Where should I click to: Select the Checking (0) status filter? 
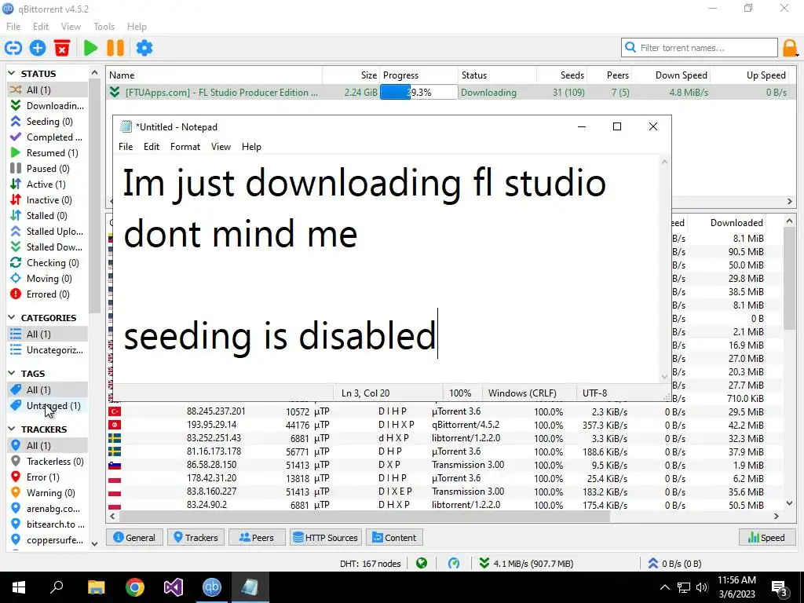[47, 263]
